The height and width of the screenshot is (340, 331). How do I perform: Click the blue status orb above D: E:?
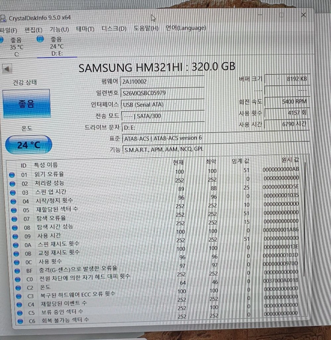pyautogui.click(x=40, y=39)
